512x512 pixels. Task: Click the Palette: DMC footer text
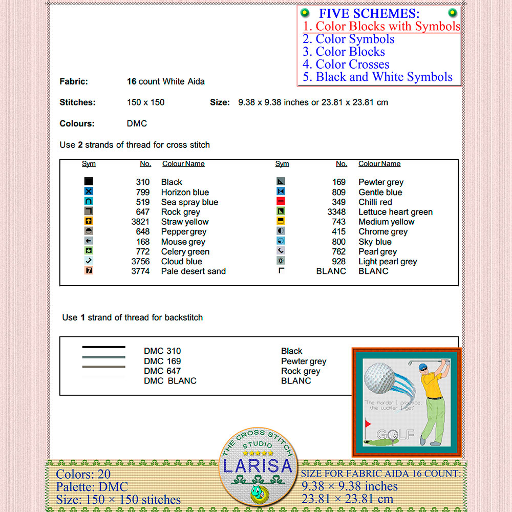(x=92, y=487)
